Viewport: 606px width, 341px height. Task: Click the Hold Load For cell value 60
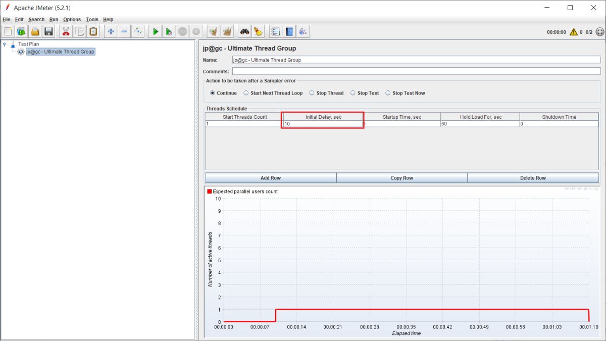pos(480,124)
